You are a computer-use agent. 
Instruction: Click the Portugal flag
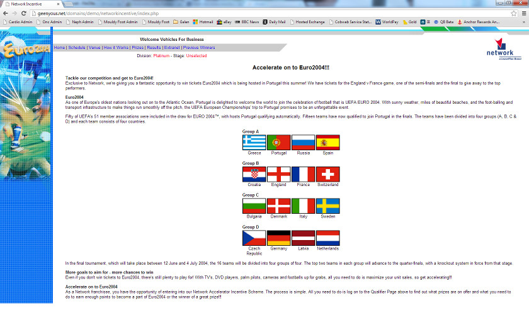(x=278, y=143)
